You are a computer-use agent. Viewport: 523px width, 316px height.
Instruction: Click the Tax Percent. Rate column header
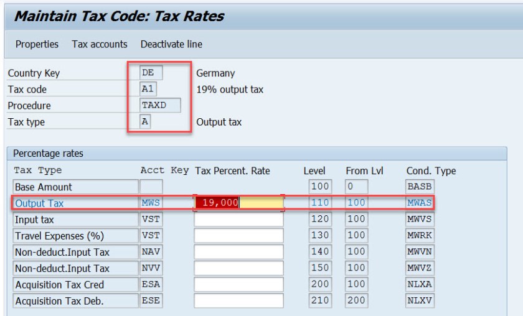pos(232,170)
